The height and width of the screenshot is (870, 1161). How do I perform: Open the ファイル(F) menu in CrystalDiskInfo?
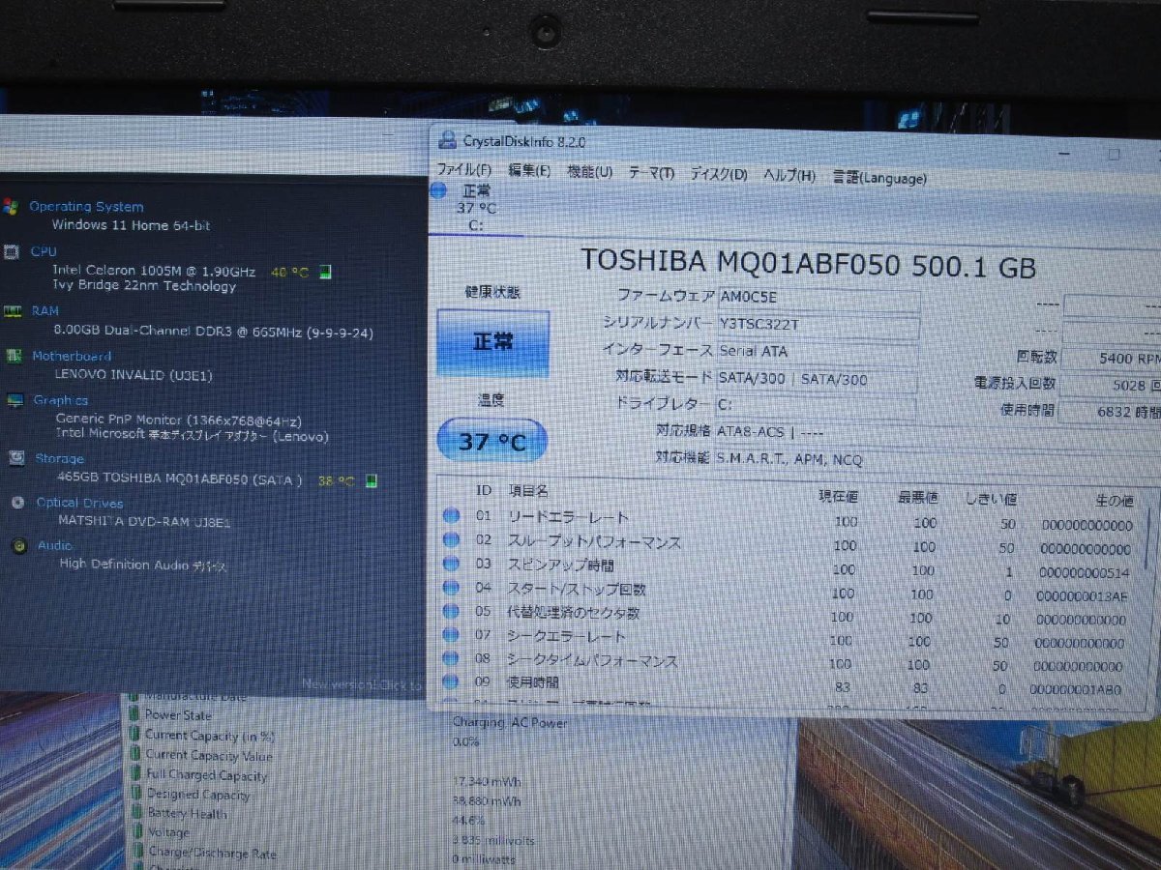463,168
